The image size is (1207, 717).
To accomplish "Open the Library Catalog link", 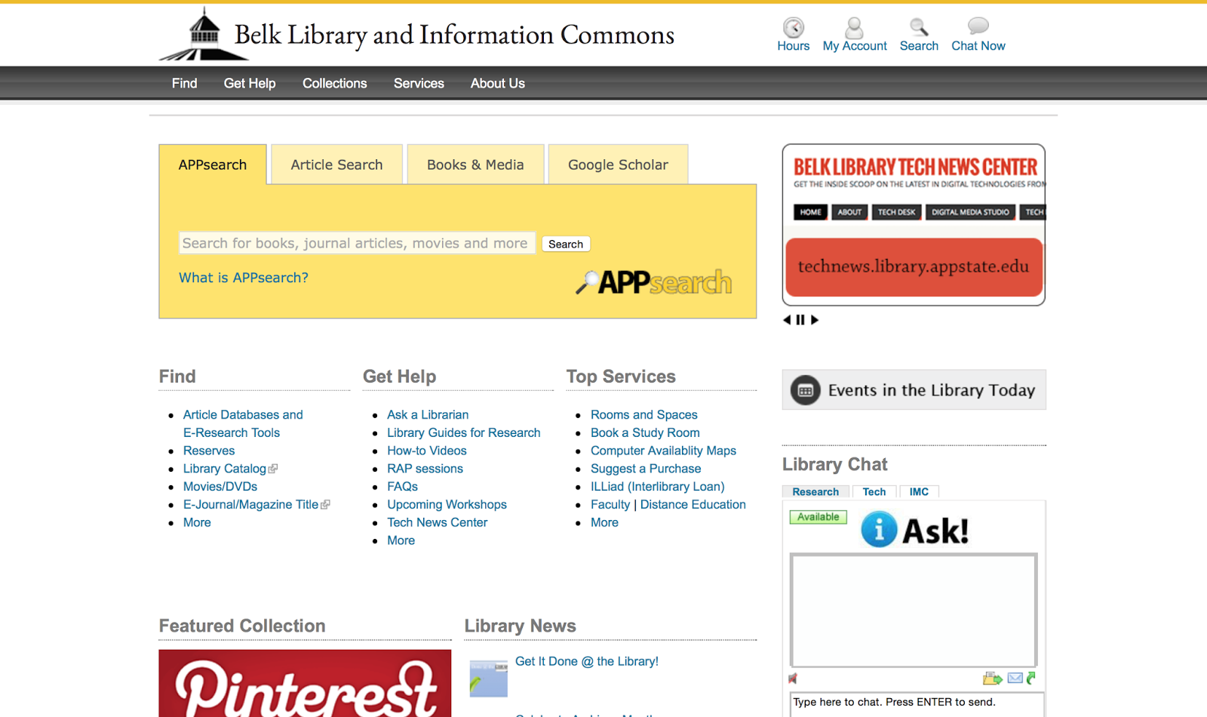I will [x=225, y=469].
